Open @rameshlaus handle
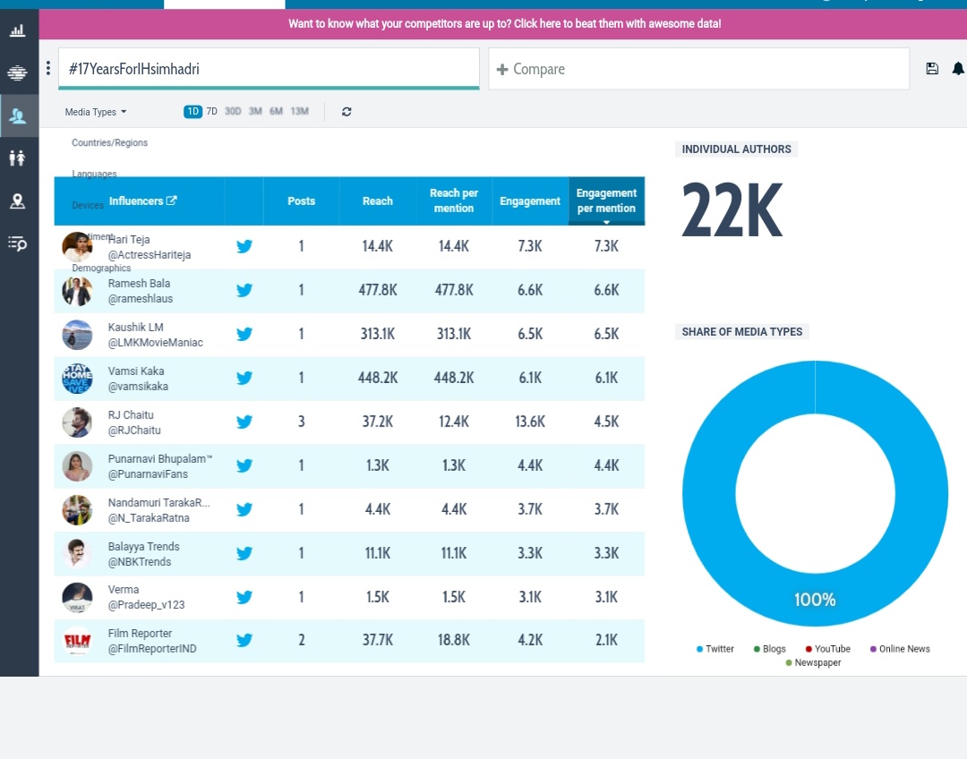 click(140, 298)
